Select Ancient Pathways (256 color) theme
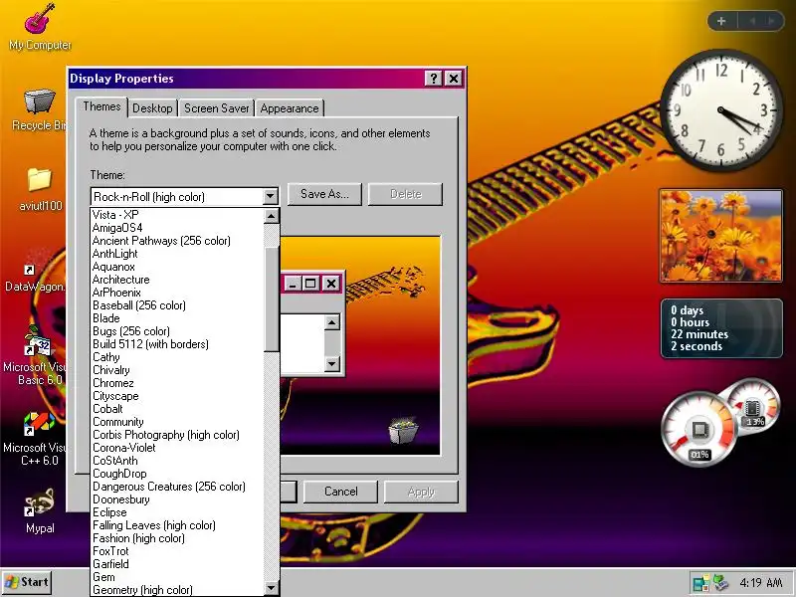The width and height of the screenshot is (796, 597). [178, 241]
